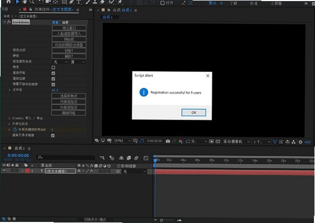
Task: Select the Rectangle shape tool
Action: [x=64, y=2]
